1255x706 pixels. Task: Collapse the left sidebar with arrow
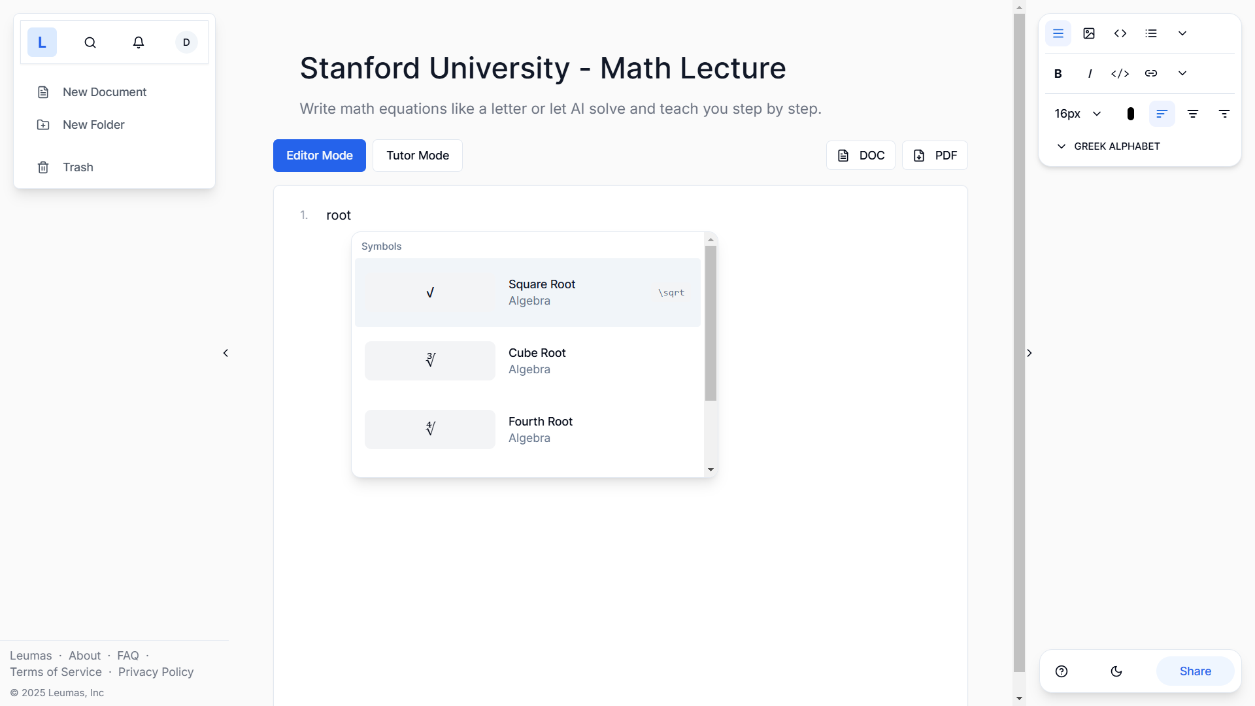(226, 353)
